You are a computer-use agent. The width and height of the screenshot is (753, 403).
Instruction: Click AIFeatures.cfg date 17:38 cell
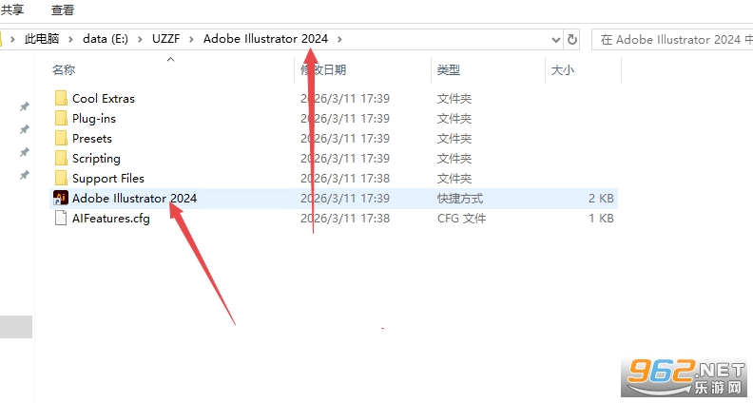pos(345,219)
